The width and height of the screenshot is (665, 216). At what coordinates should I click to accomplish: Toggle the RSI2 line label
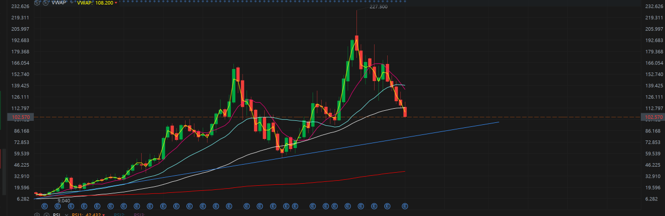click(119, 214)
